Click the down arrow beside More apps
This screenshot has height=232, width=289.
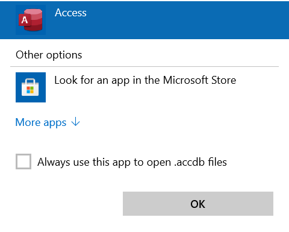[x=76, y=122]
